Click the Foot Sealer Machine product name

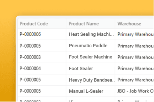tap(91, 57)
